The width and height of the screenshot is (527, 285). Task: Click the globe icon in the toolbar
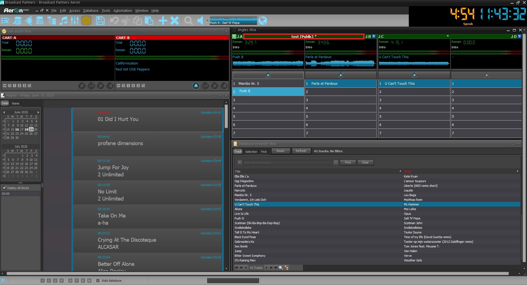click(263, 21)
